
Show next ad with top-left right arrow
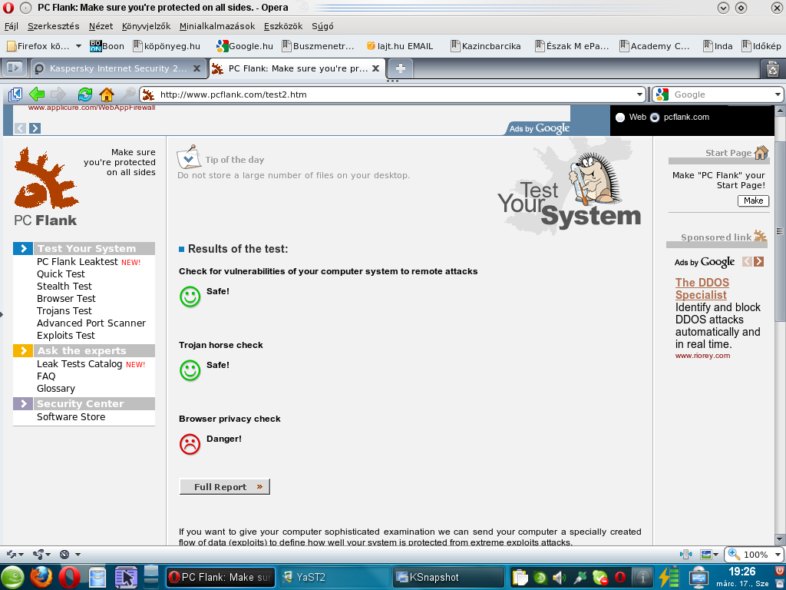[x=35, y=128]
